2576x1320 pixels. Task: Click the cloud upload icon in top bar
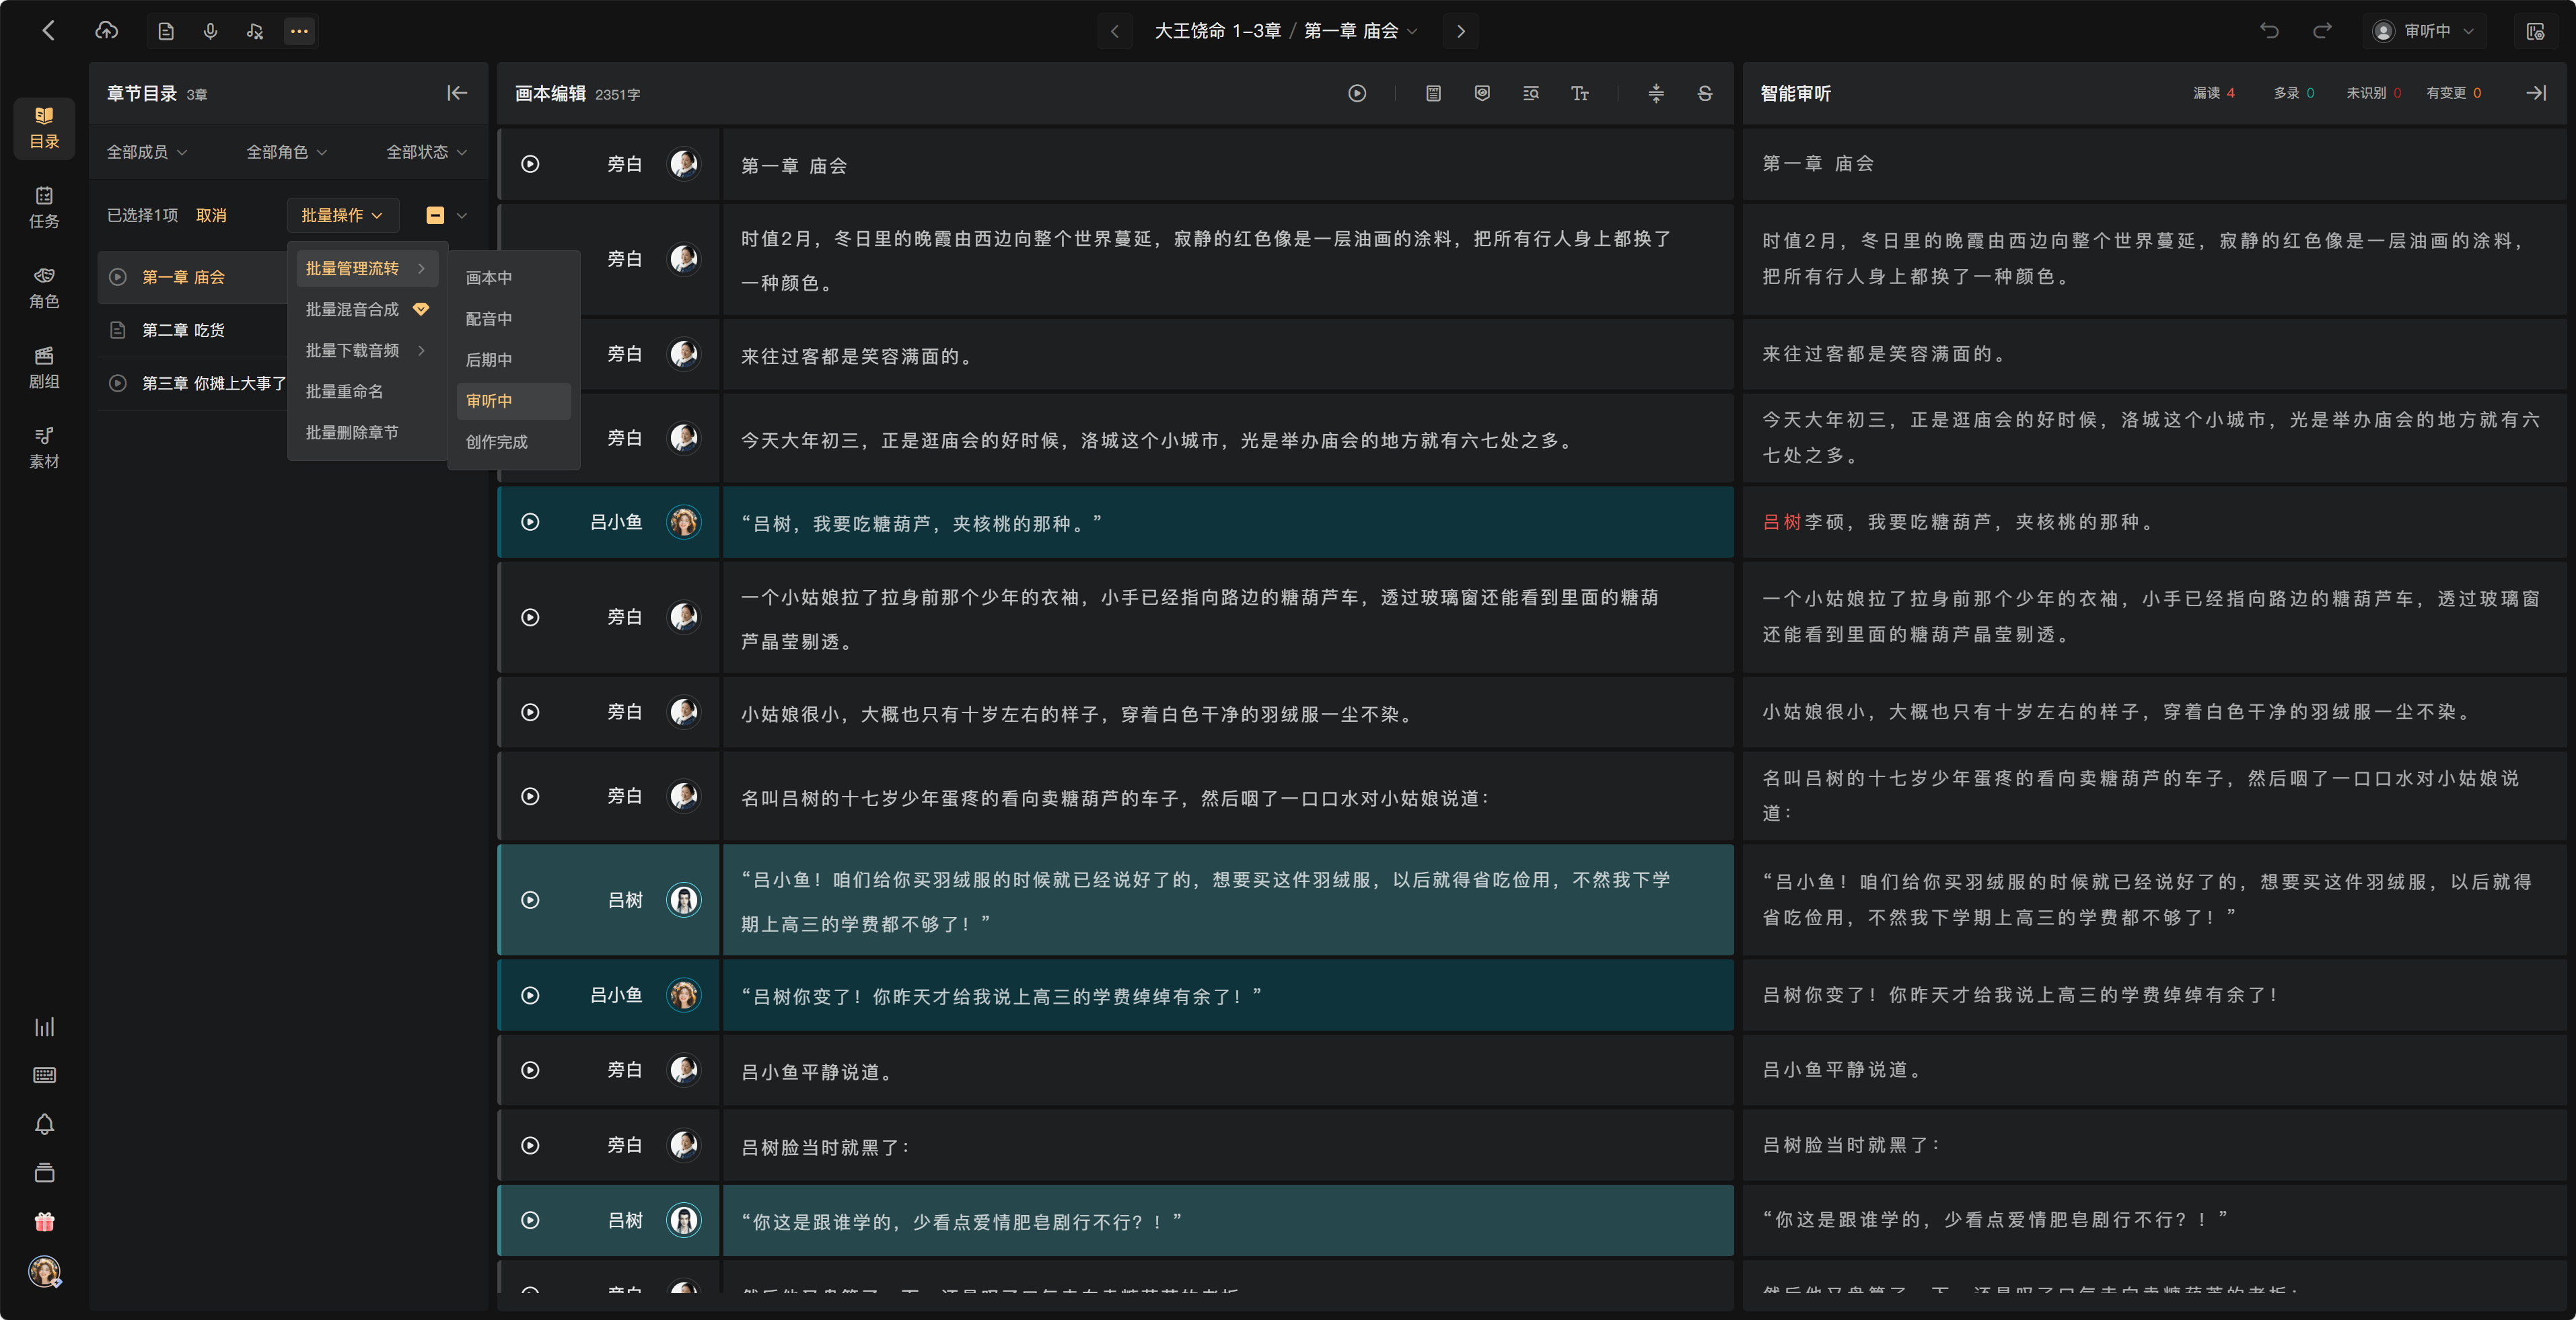pos(106,31)
